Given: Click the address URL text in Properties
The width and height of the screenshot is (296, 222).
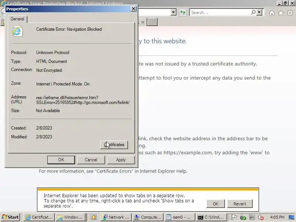Looking at the screenshot, I should point(83,100).
